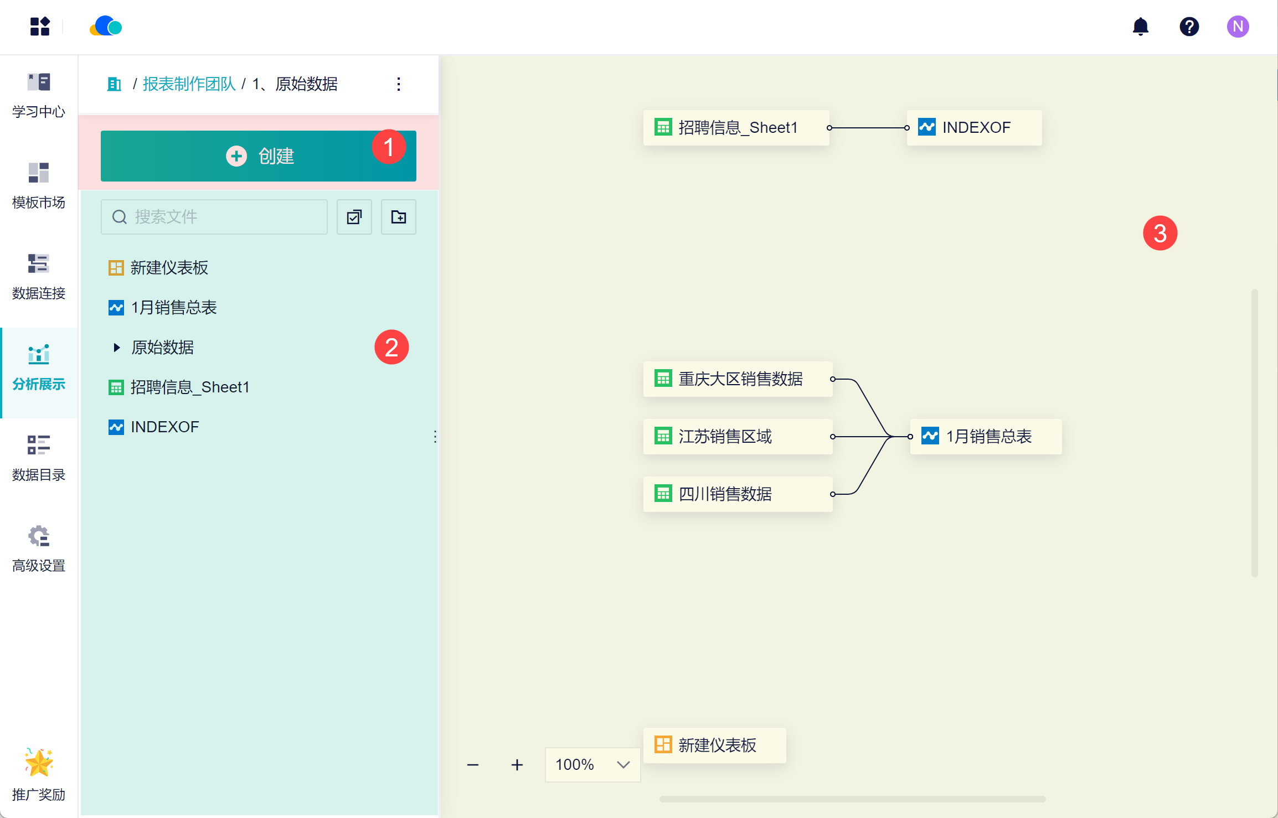1278x818 pixels.
Task: Open 数据连接 in sidebar
Action: (x=39, y=277)
